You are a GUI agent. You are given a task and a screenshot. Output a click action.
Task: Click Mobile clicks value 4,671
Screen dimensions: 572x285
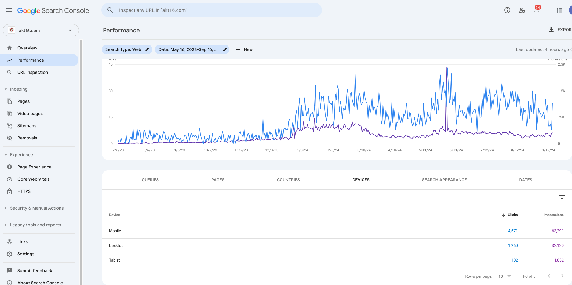pyautogui.click(x=513, y=231)
